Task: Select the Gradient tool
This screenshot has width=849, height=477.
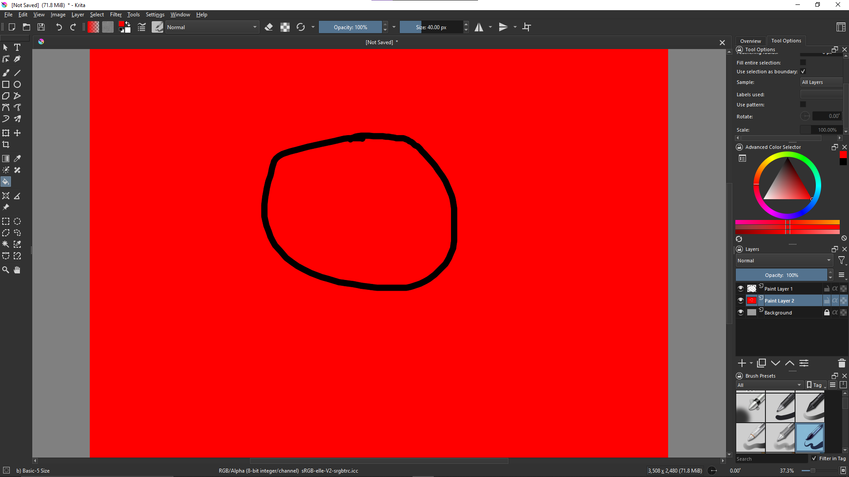Action: (6, 159)
